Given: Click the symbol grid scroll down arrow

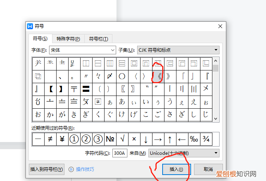Looking at the screenshot, I should (x=216, y=119).
